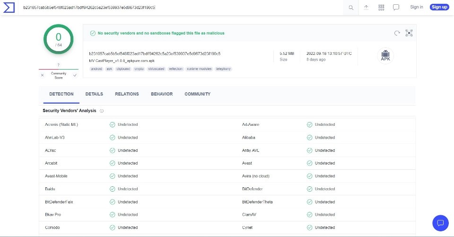The image size is (454, 237).
Task: Click the green check in Avast row
Action: tap(309, 163)
